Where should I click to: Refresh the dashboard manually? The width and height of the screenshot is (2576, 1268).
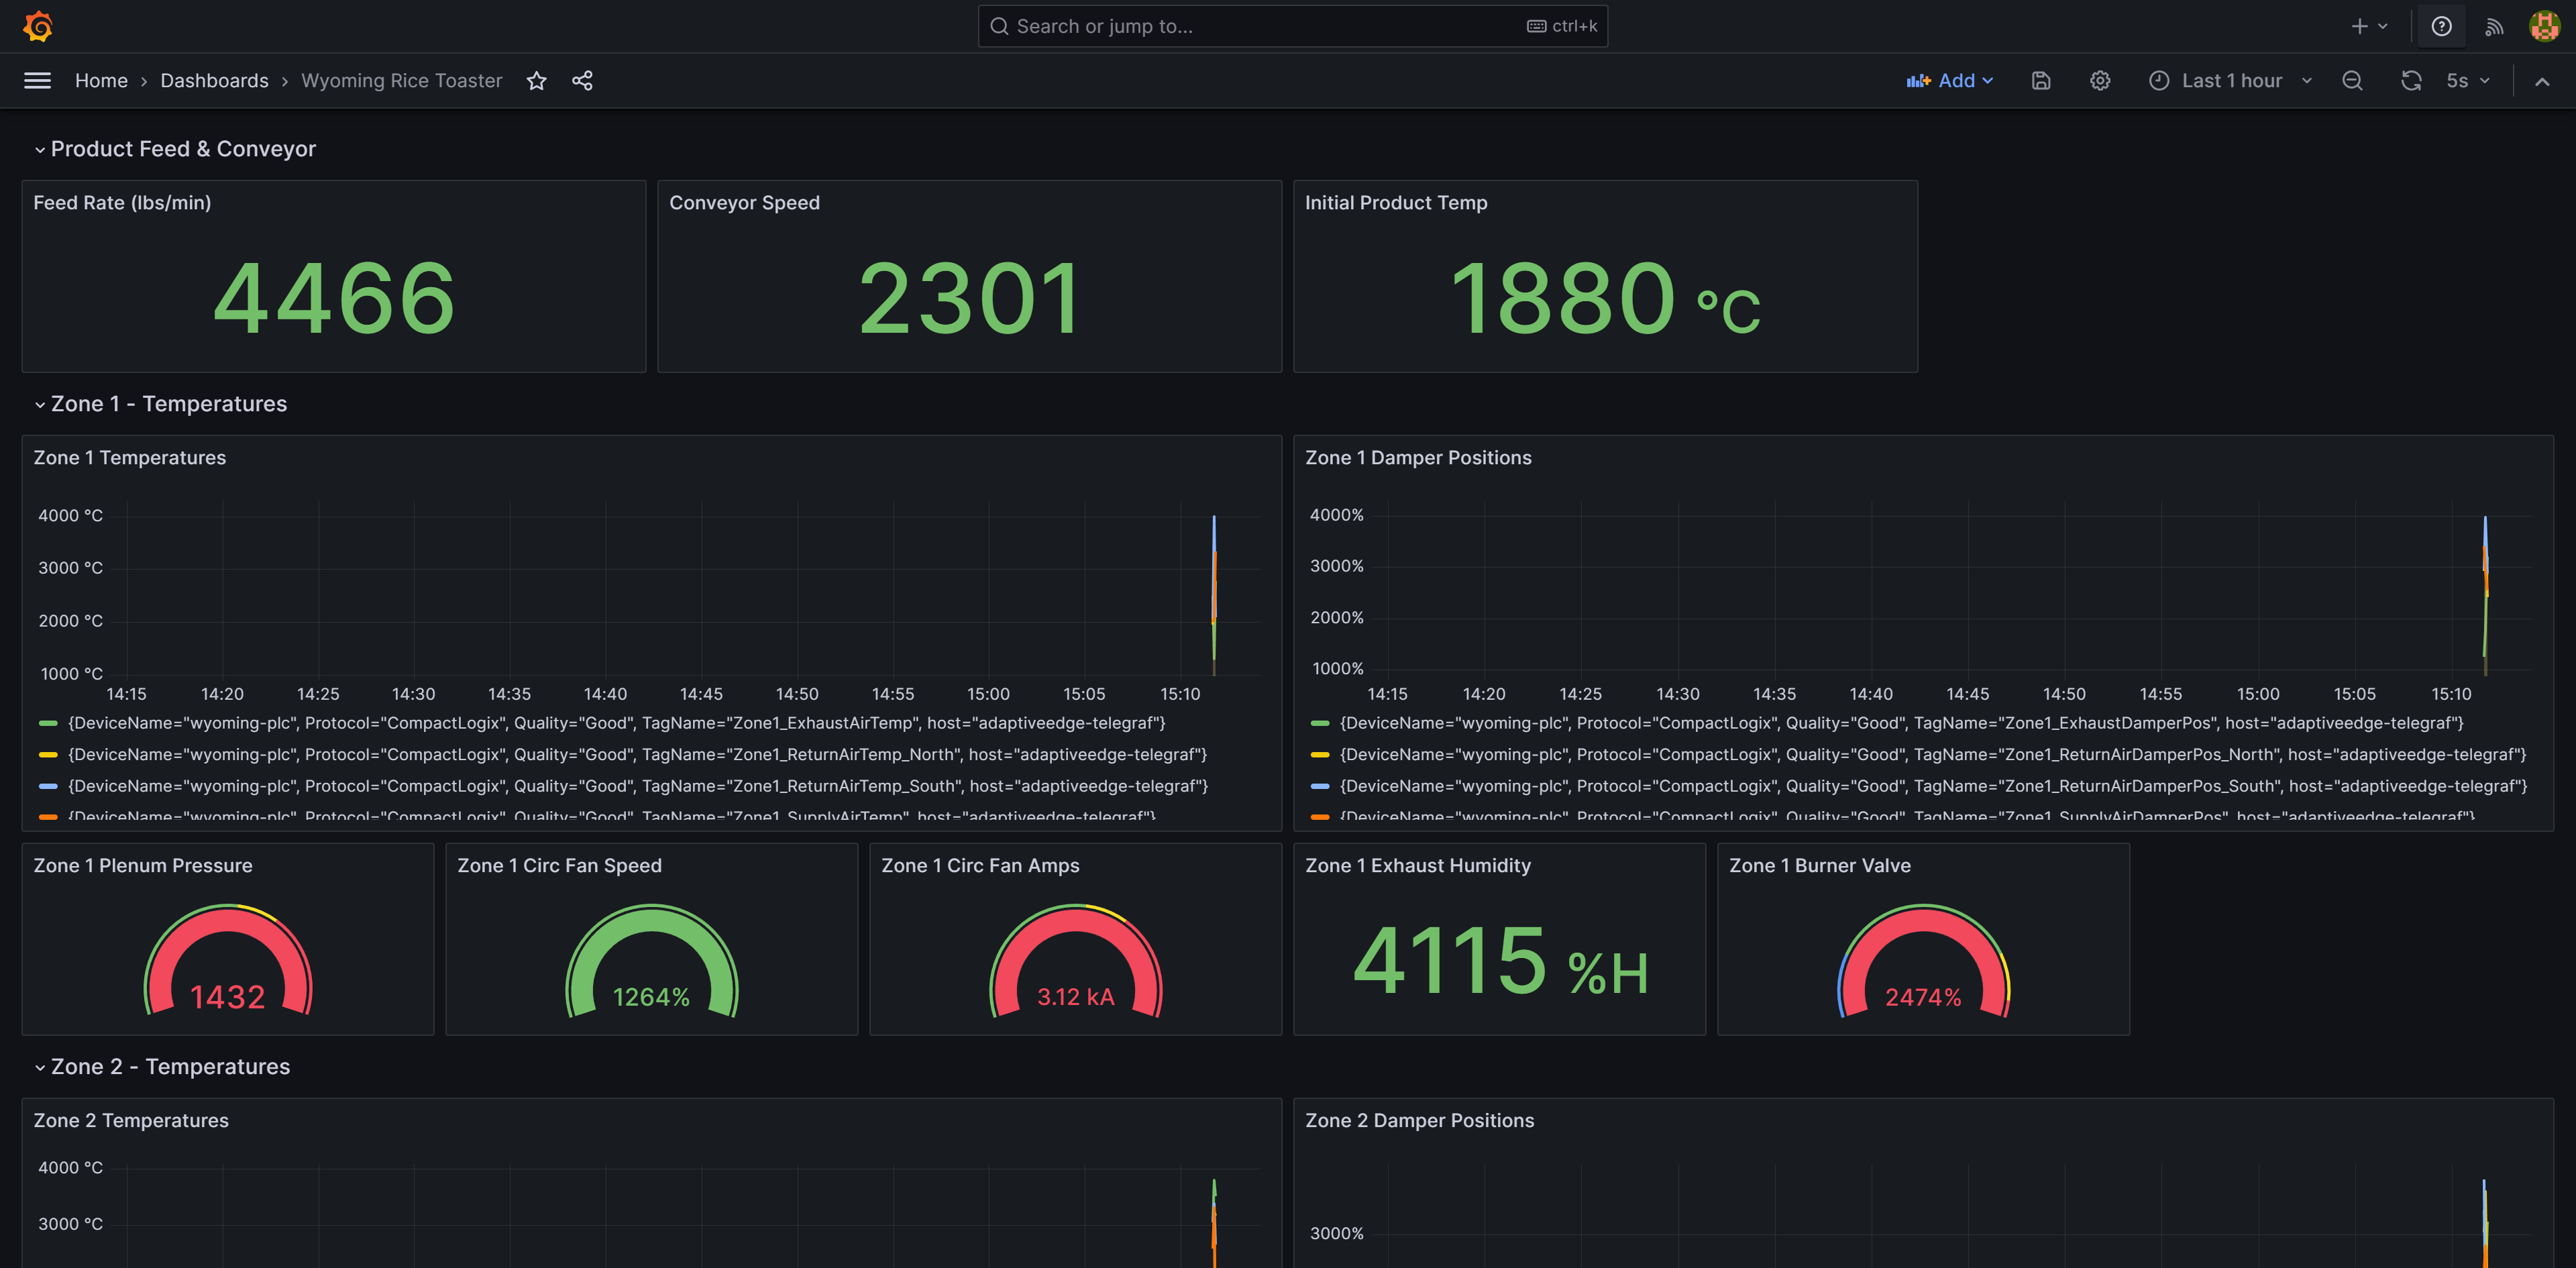pyautogui.click(x=2412, y=80)
